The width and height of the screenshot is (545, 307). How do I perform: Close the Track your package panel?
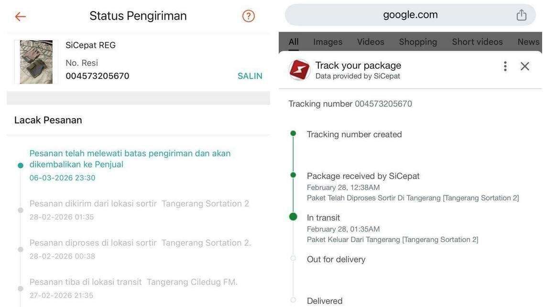pos(525,66)
